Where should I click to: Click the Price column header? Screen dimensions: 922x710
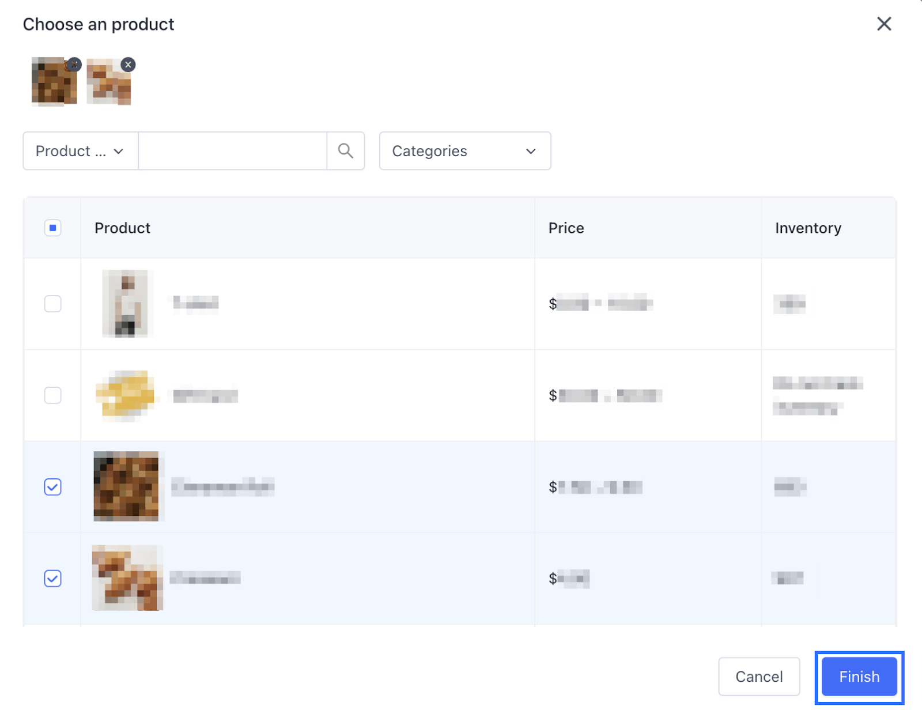[566, 228]
